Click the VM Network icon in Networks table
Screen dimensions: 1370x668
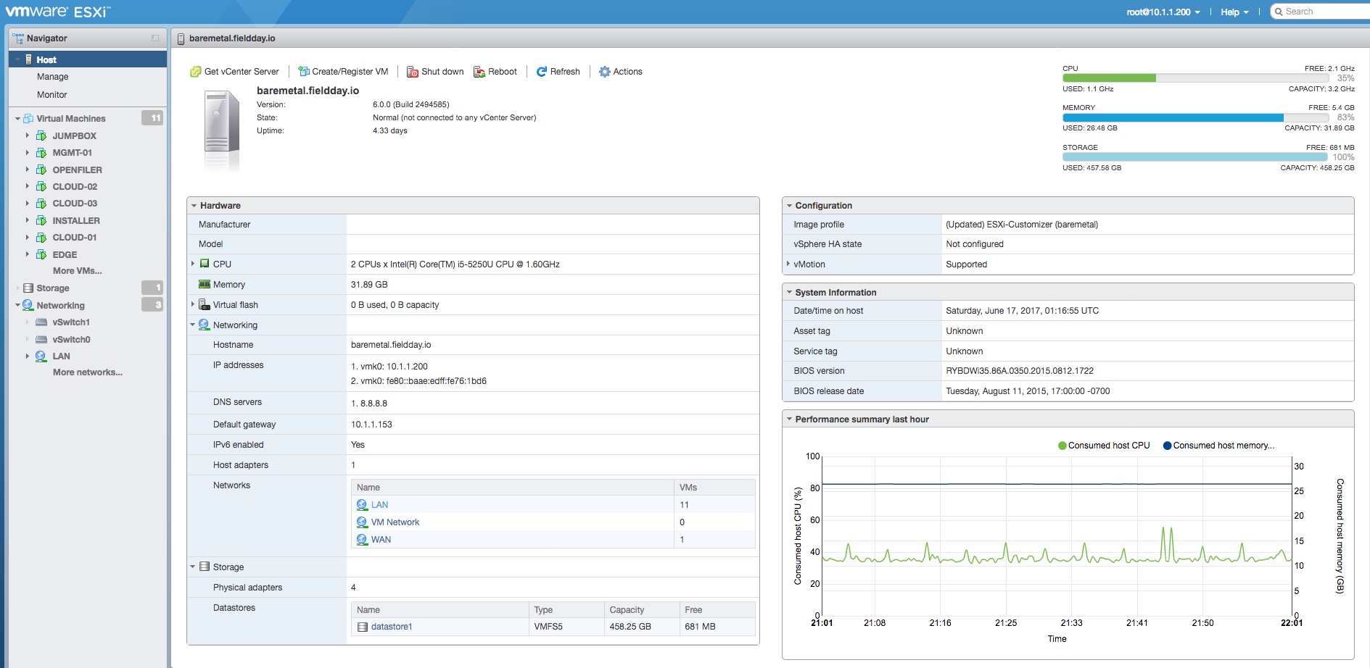362,522
